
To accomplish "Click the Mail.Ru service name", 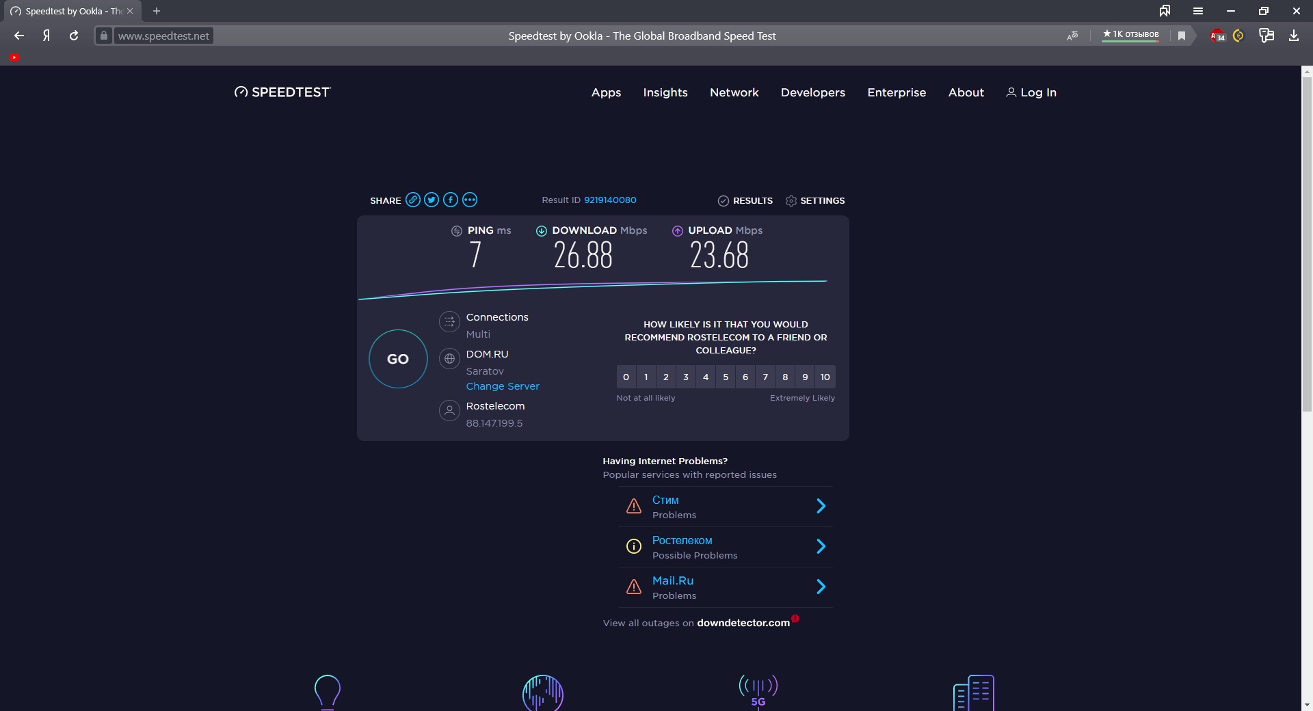I will pyautogui.click(x=673, y=580).
